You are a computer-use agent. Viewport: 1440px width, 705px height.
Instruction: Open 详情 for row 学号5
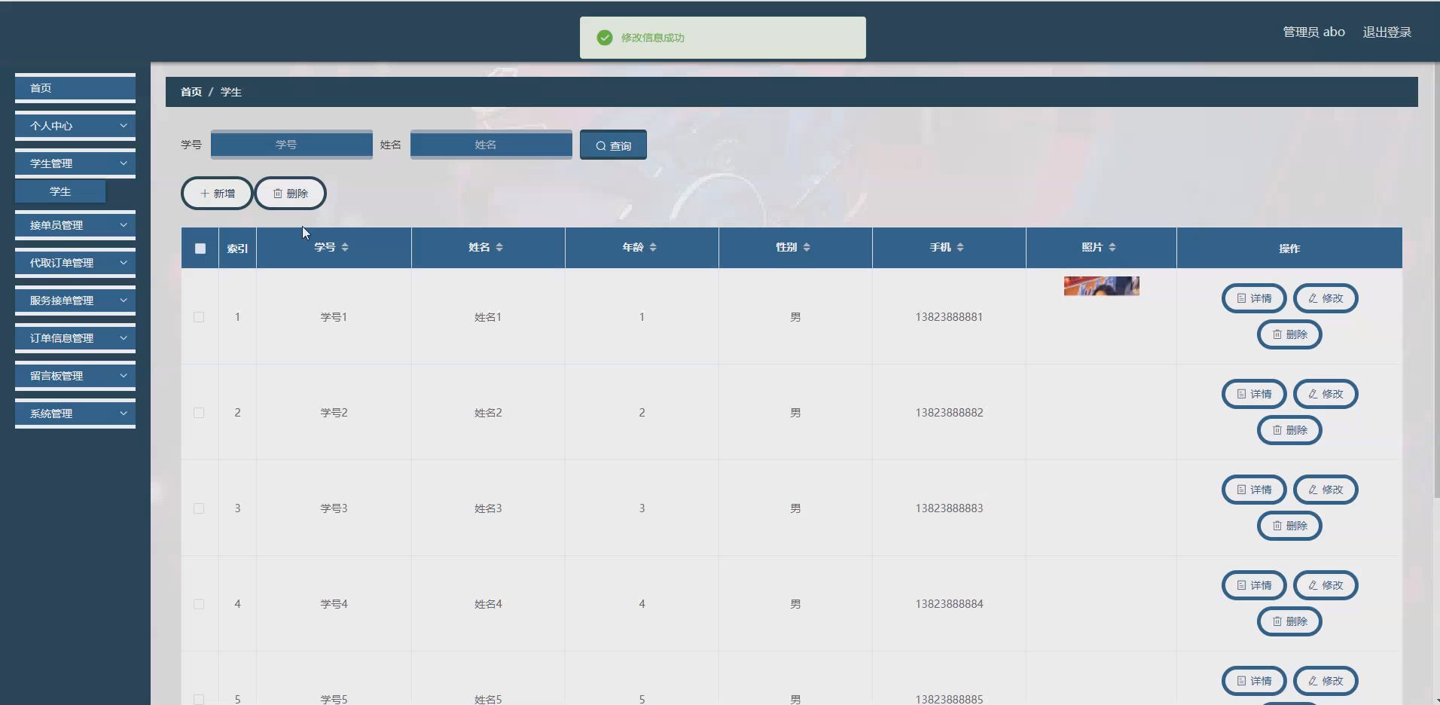(x=1254, y=681)
